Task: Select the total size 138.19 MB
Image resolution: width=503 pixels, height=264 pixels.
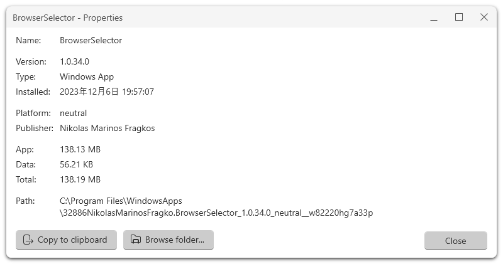Action: (80, 179)
